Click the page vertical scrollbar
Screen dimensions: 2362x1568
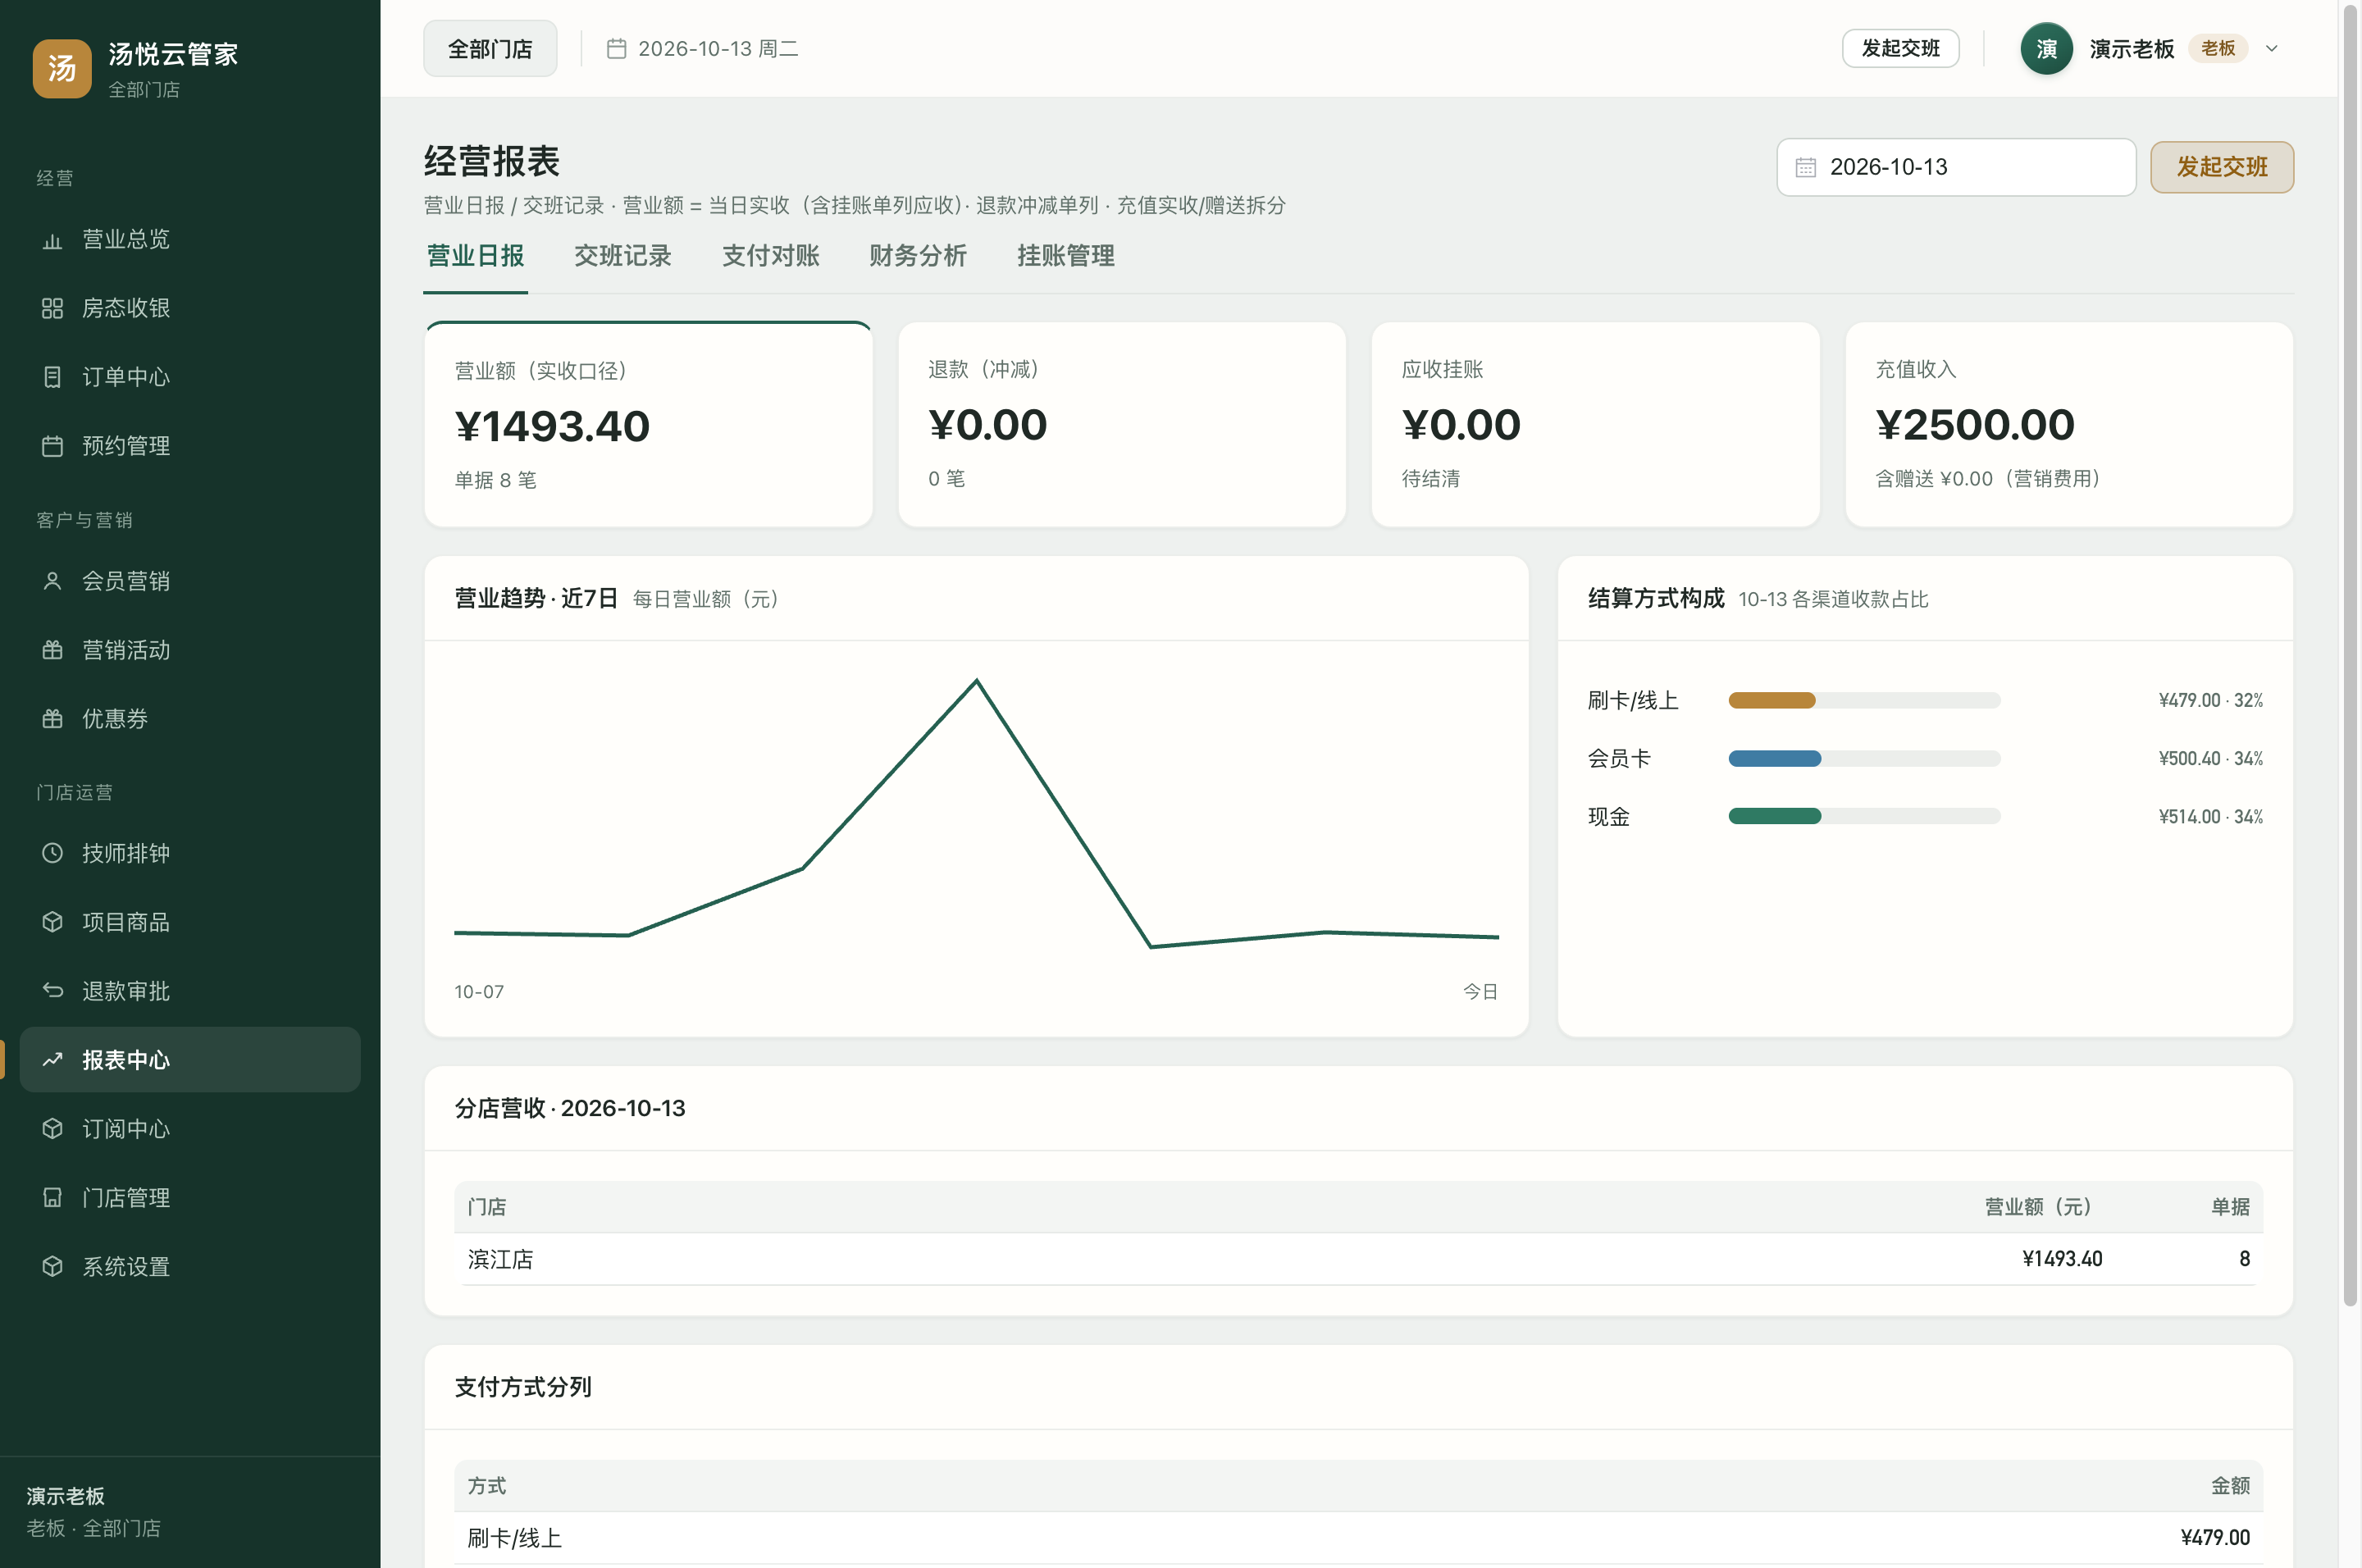point(2350,655)
